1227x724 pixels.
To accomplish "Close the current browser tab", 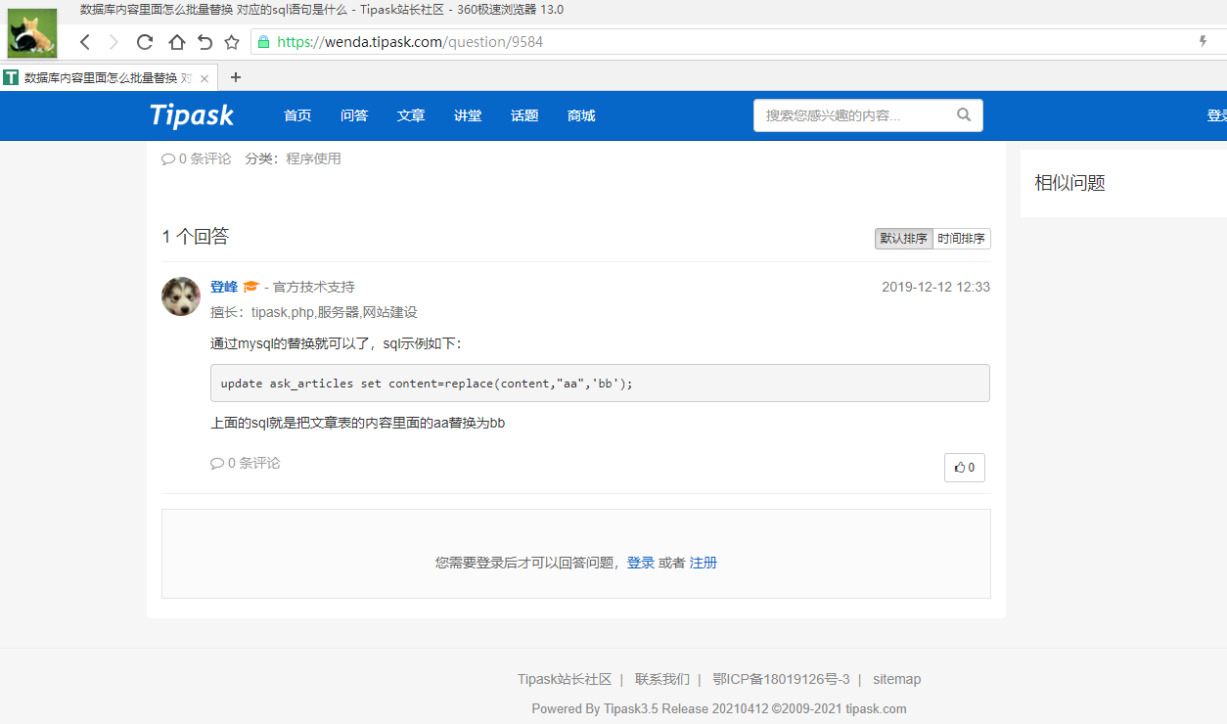I will (204, 78).
